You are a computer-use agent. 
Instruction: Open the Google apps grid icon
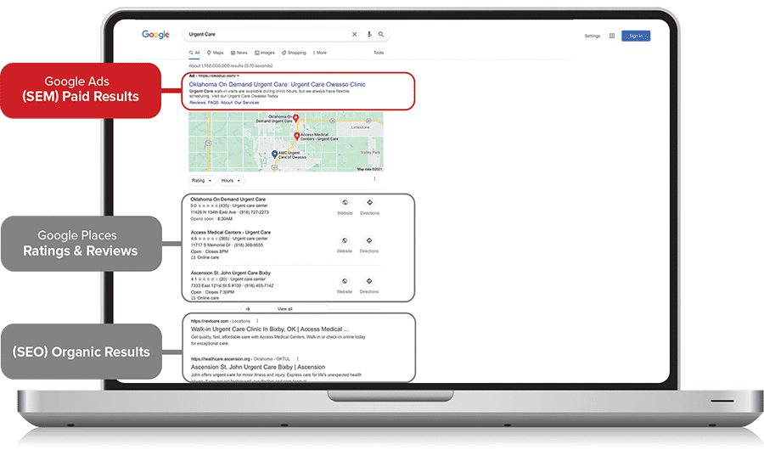click(612, 36)
